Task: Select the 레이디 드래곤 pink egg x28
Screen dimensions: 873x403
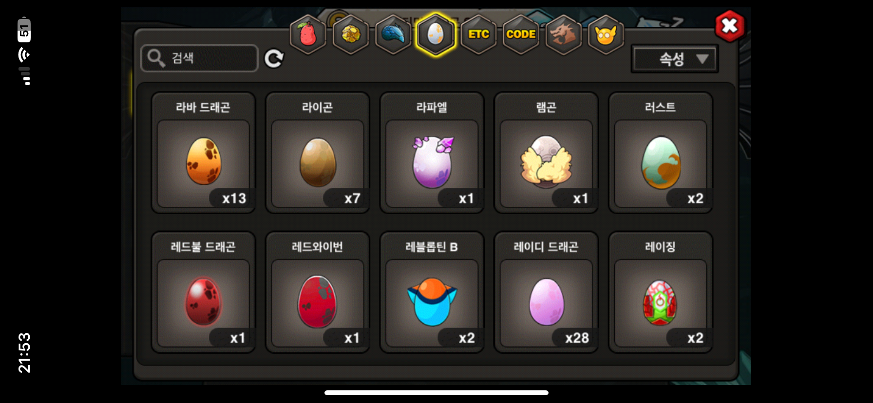Action: 546,292
